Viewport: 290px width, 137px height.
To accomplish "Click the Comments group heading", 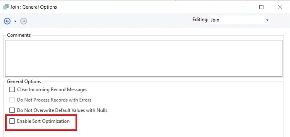I will (x=19, y=35).
